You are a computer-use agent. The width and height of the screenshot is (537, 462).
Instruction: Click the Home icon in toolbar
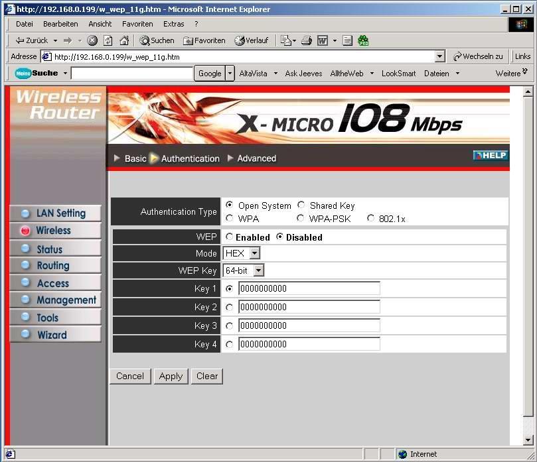point(124,40)
